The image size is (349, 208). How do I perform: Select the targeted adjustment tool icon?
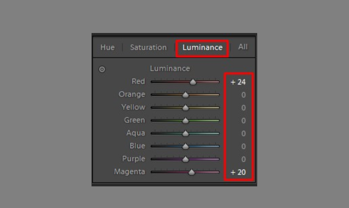102,70
